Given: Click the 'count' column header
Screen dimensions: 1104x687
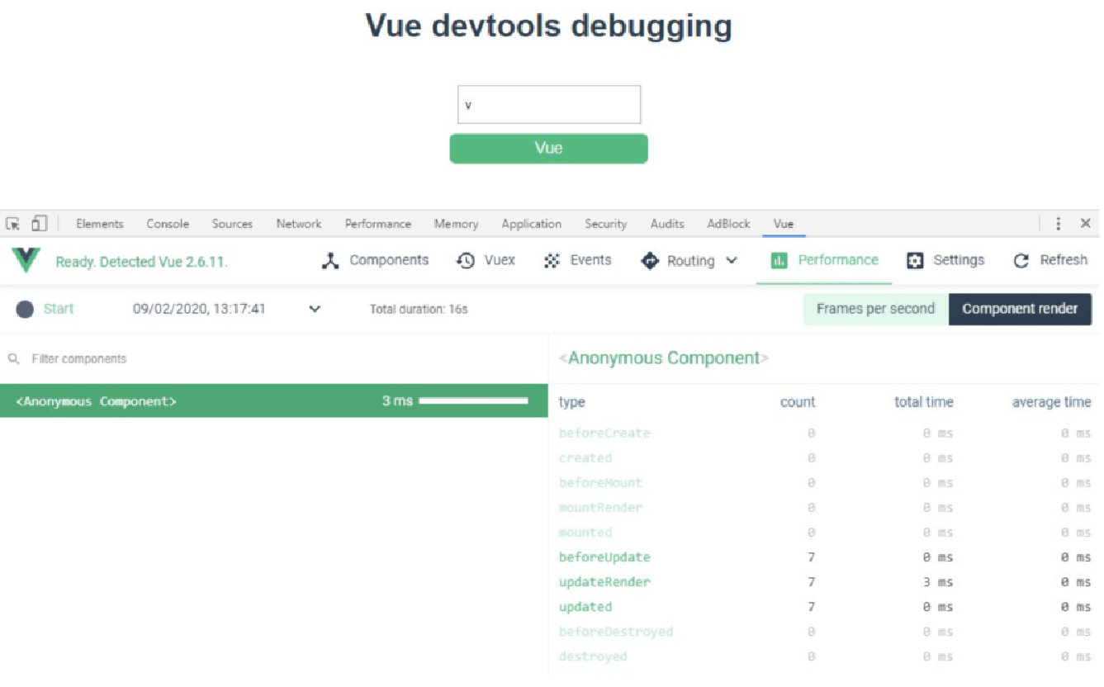Looking at the screenshot, I should pos(798,403).
